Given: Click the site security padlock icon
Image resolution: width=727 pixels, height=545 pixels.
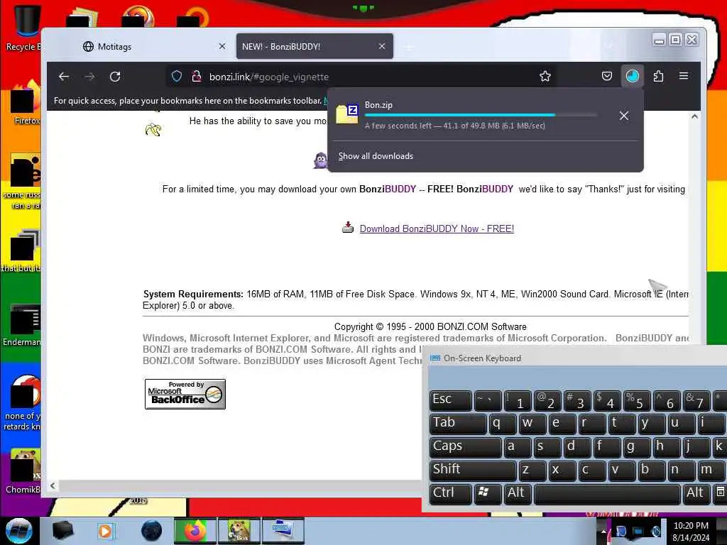Looking at the screenshot, I should 197,77.
